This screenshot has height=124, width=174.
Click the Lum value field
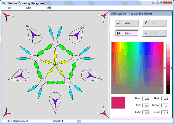click(x=146, y=113)
